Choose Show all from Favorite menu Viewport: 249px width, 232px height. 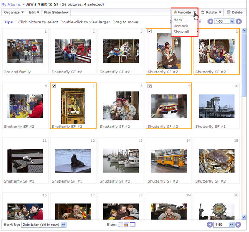tap(181, 32)
